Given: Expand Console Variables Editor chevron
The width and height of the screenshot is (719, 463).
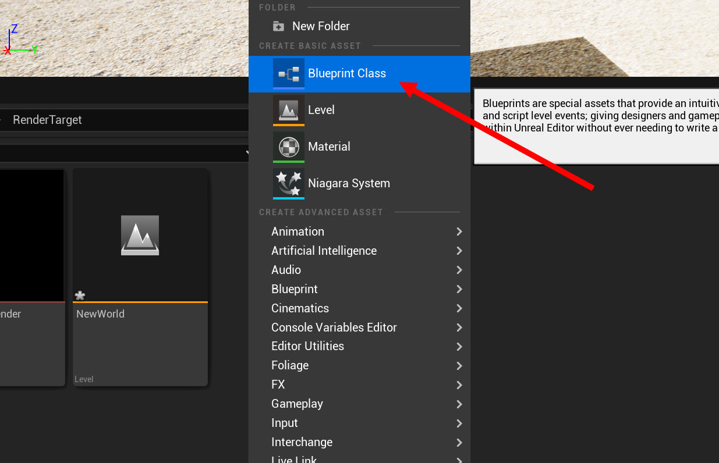Looking at the screenshot, I should 459,327.
